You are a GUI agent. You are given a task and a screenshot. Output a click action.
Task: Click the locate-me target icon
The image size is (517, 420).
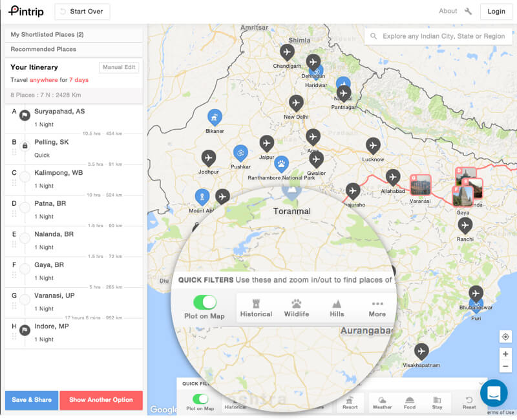(x=505, y=337)
